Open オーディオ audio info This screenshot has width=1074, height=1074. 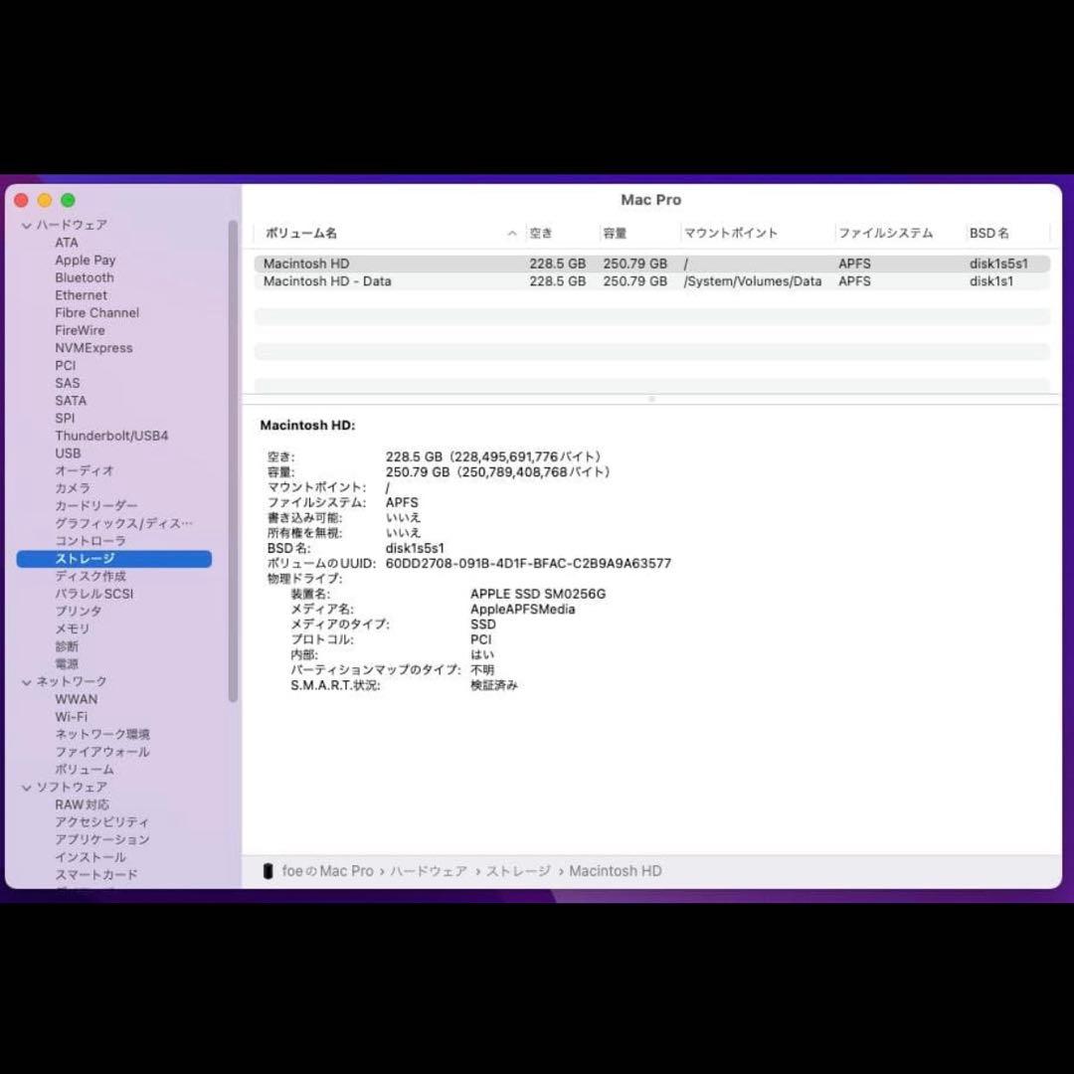(x=85, y=470)
